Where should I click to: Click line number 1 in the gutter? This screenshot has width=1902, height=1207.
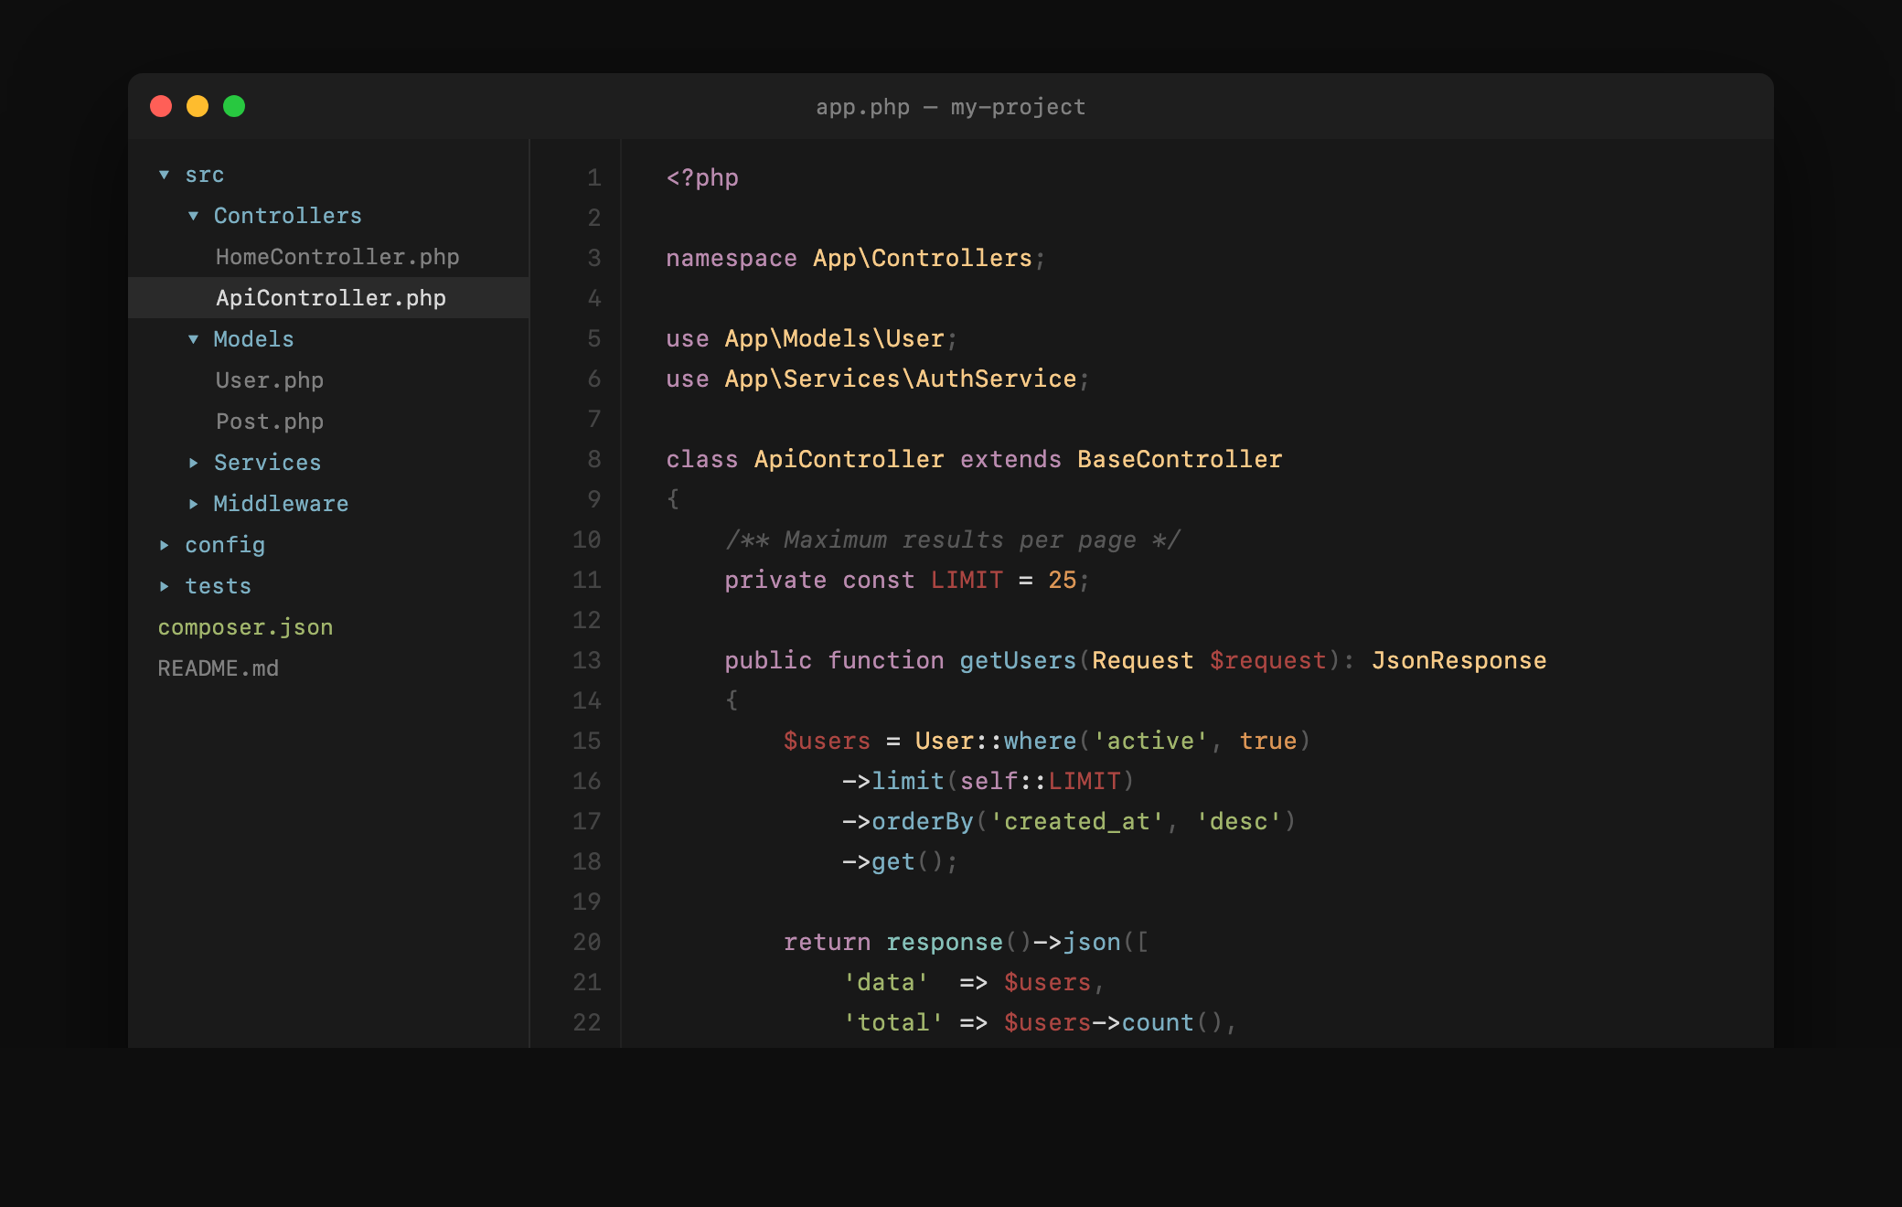594,177
